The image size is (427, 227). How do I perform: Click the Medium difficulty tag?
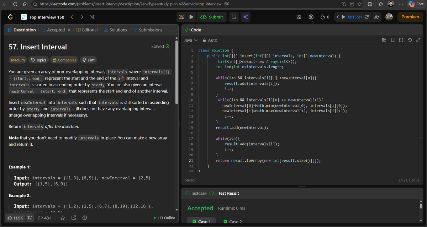tap(18, 60)
